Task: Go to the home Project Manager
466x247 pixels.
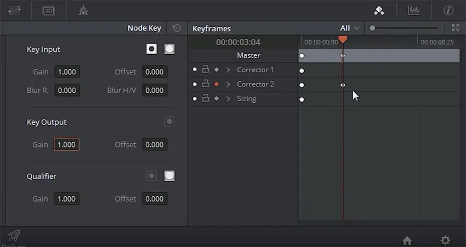Action: (x=407, y=240)
